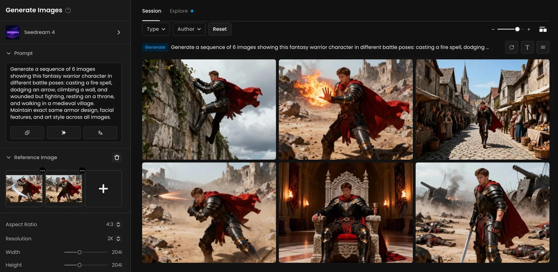Toggle the gallery layout view icon

point(543,29)
